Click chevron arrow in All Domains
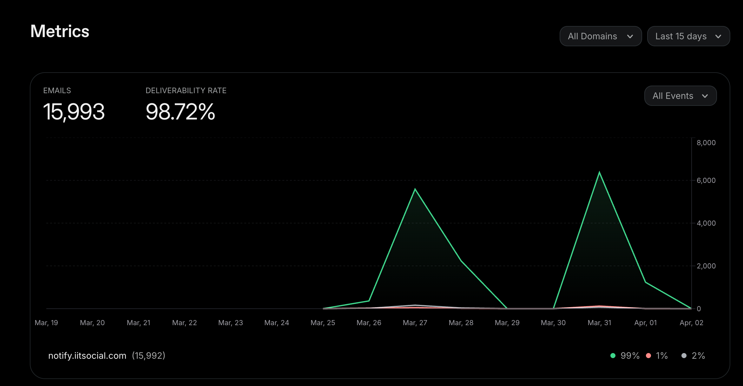This screenshot has height=386, width=743. click(630, 36)
